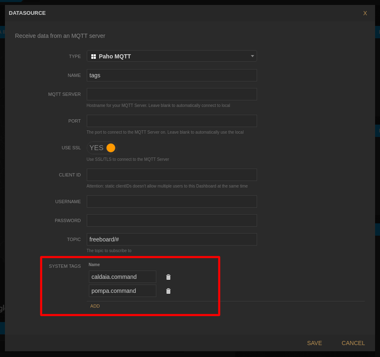Close the dialog with the X

(365, 13)
